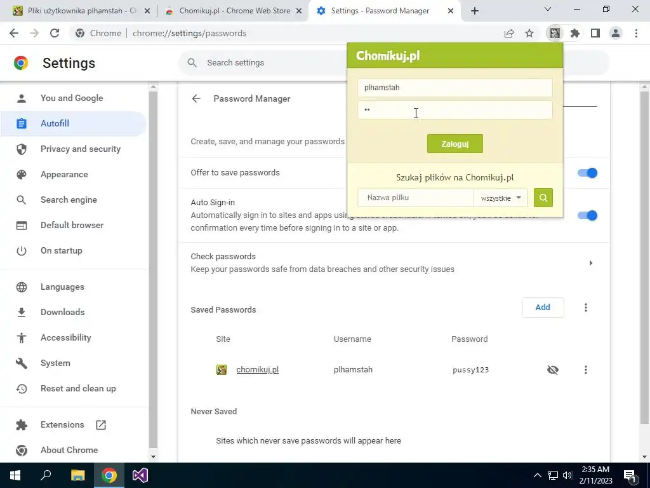Close the Settings - Password Manager tab
This screenshot has width=650, height=488.
(451, 11)
